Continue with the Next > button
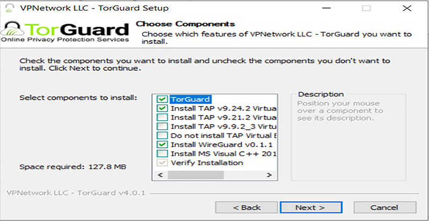The image size is (429, 221). point(311,208)
